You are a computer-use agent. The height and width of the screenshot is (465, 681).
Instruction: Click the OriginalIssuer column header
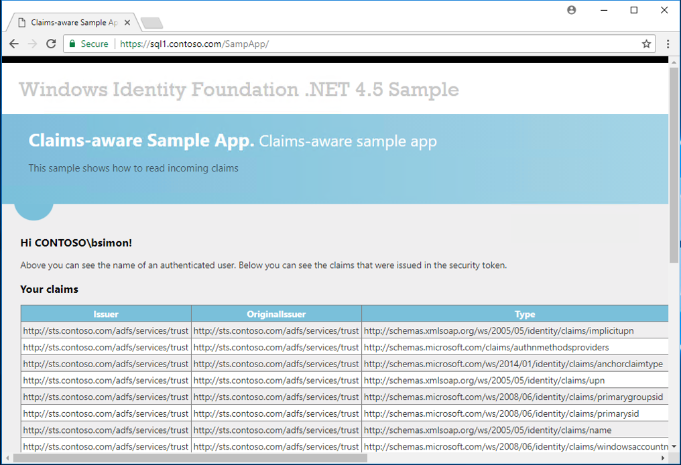click(x=276, y=314)
